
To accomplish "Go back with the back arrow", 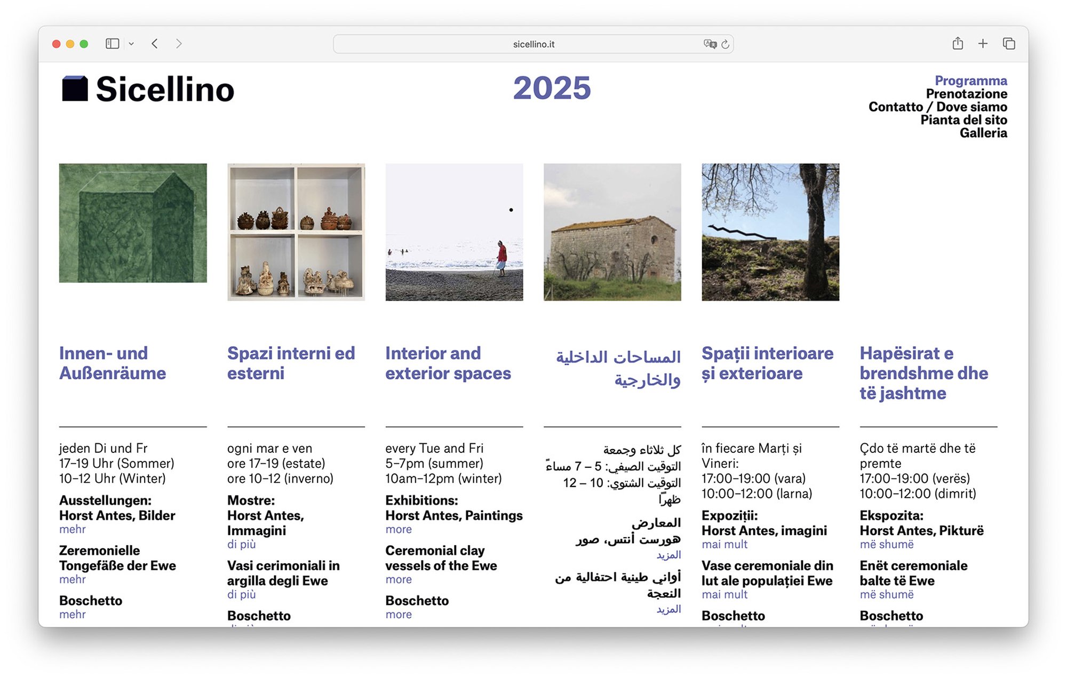I will (155, 44).
